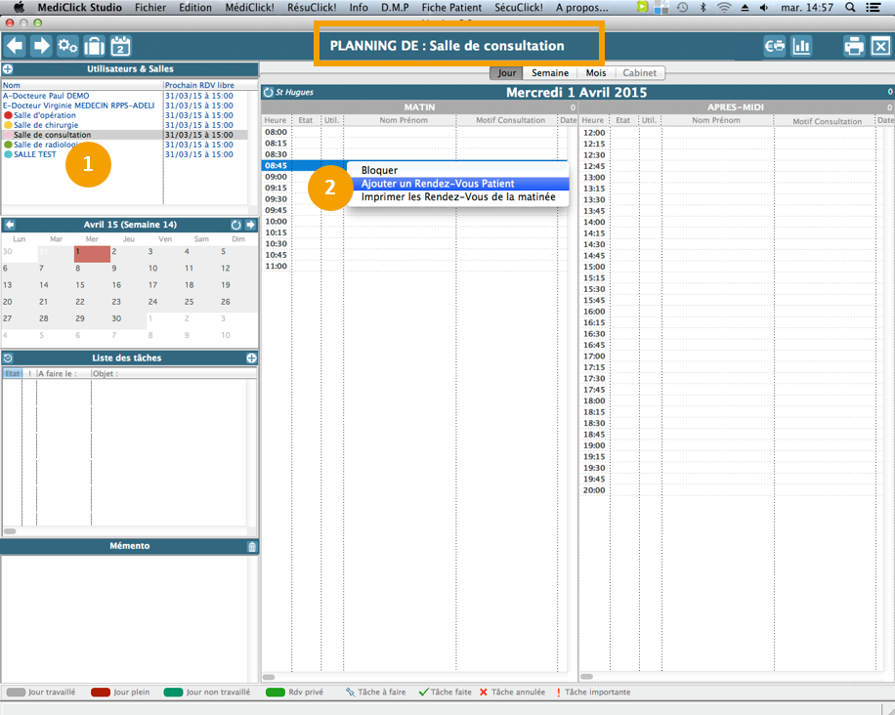The image size is (895, 715).
Task: Open the Fiche Patient menu
Action: click(451, 7)
